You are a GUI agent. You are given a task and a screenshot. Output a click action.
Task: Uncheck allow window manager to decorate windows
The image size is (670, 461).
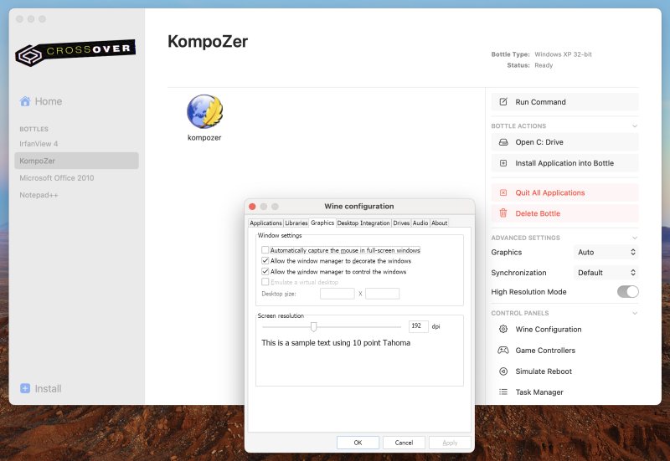point(265,261)
